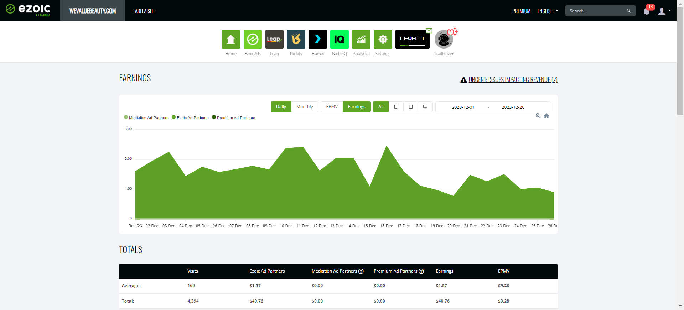Open the user account dropdown
This screenshot has height=310, width=684.
click(664, 11)
